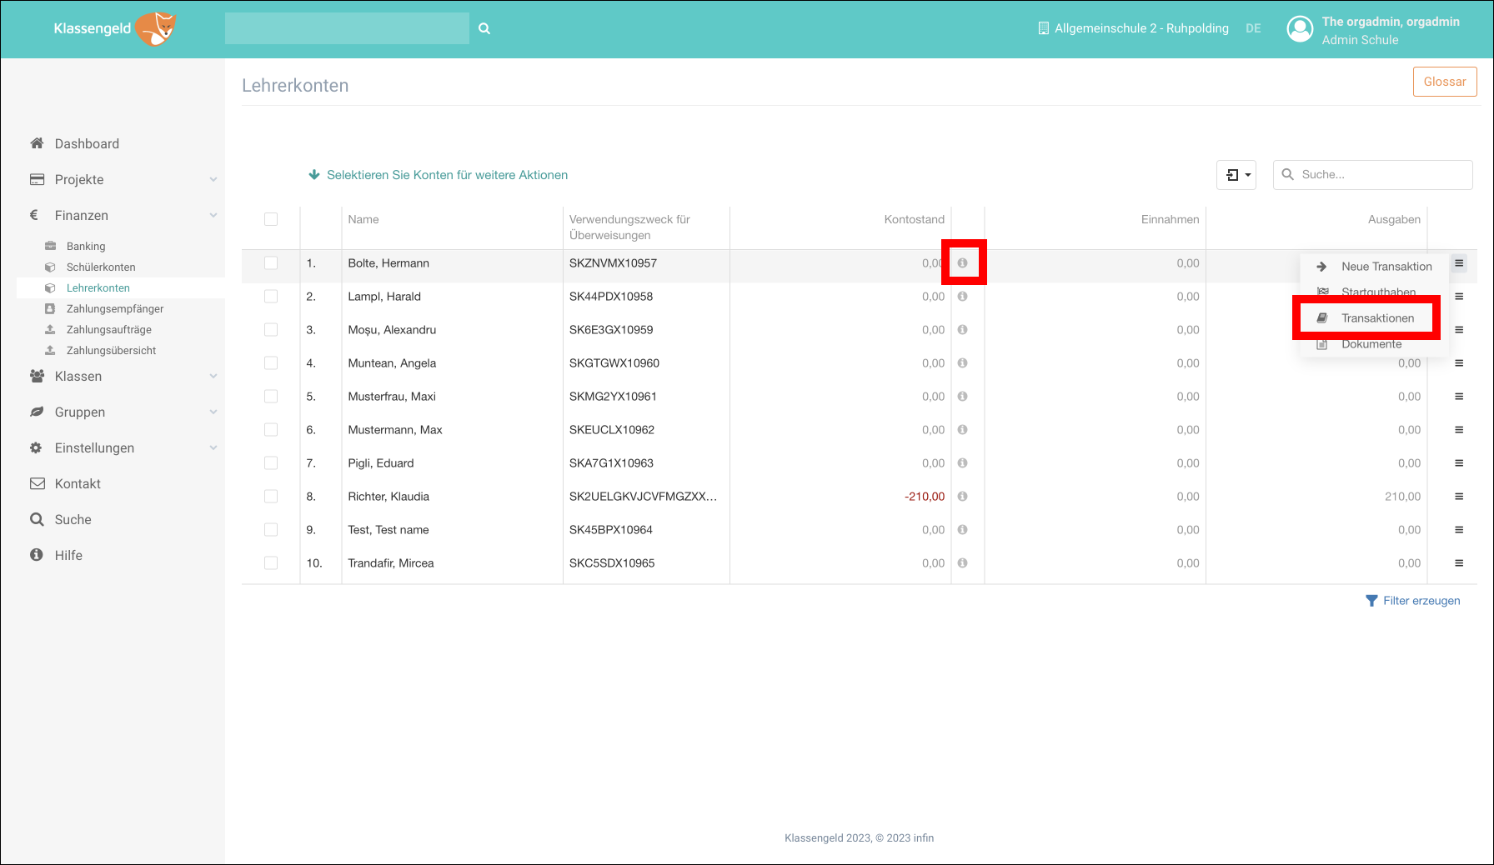This screenshot has height=865, width=1494.
Task: Open Zahlungsübersicht in the sidebar
Action: point(112,350)
